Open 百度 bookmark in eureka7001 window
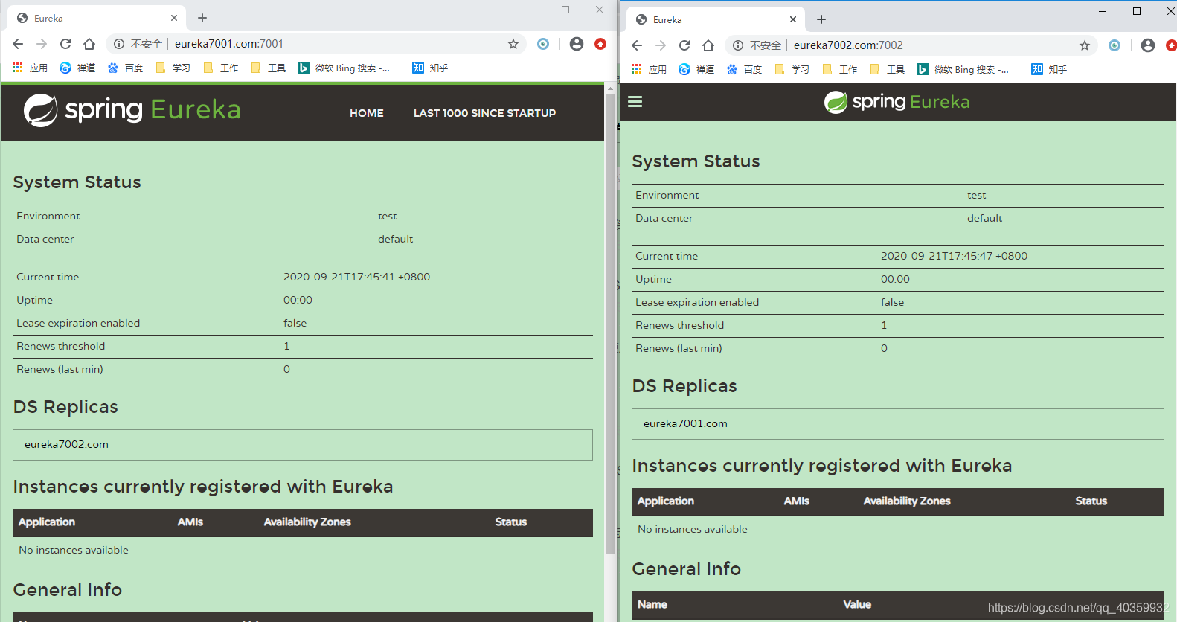Screen dimensions: 1177x622 pos(125,68)
